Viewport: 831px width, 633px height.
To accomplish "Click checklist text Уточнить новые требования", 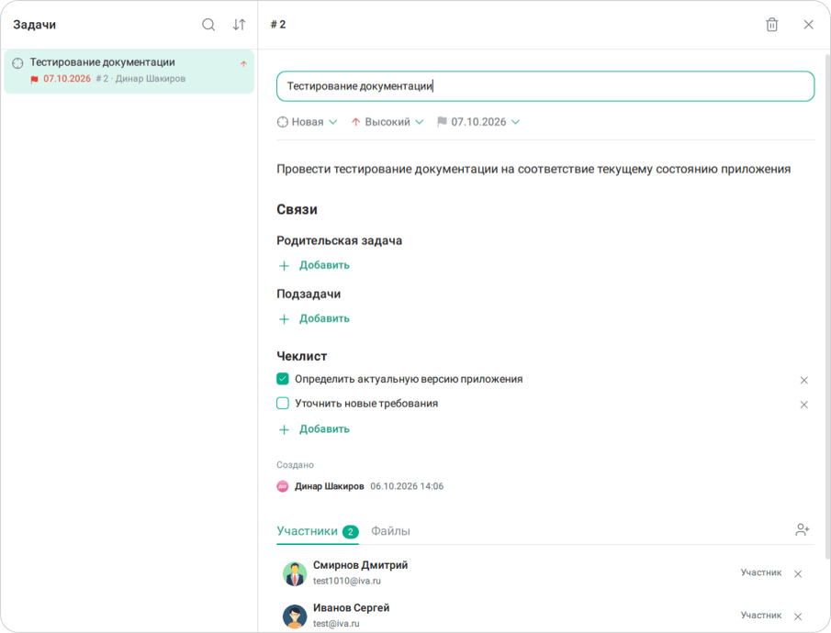I will 366,403.
